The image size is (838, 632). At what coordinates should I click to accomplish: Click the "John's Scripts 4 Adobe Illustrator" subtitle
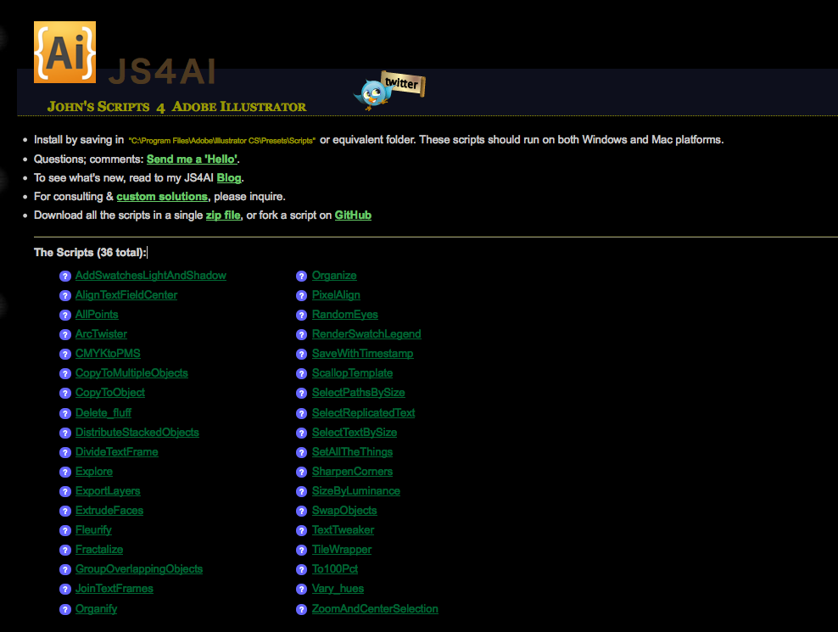176,106
